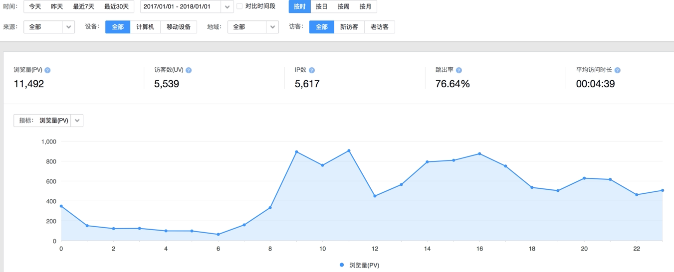The width and height of the screenshot is (674, 272).
Task: Click the chart data point at hour 9
Action: (x=296, y=152)
